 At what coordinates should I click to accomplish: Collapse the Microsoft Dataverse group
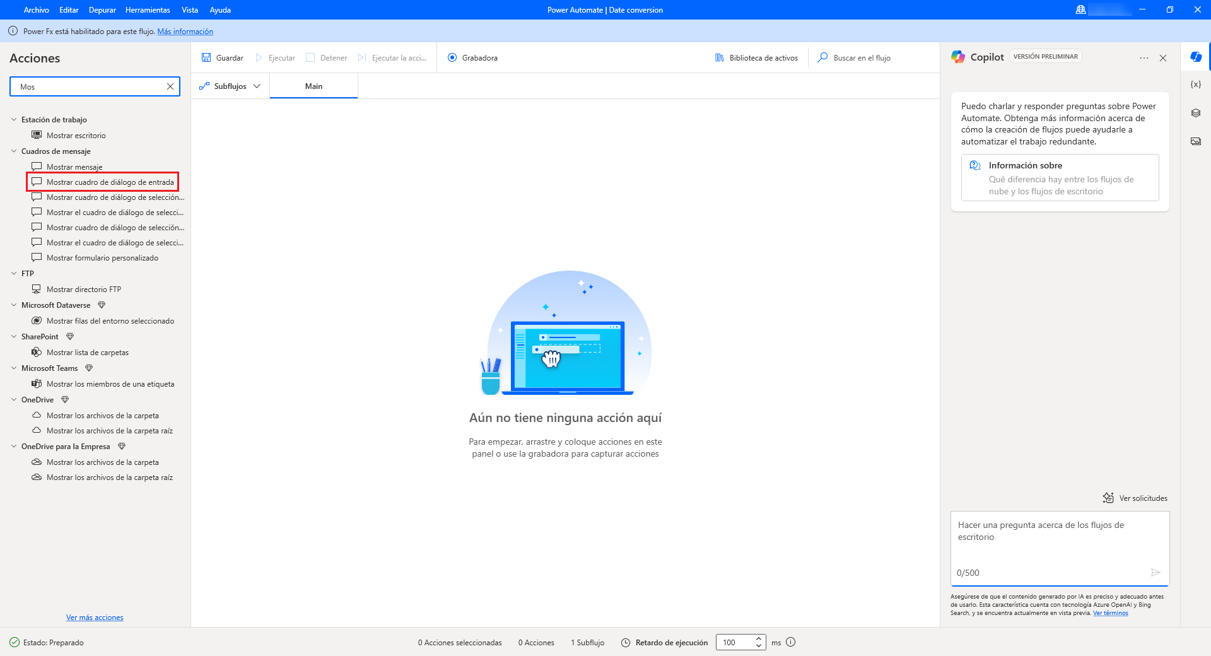coord(14,305)
